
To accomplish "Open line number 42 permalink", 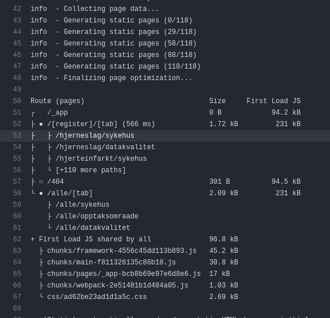I will pyautogui.click(x=17, y=9).
